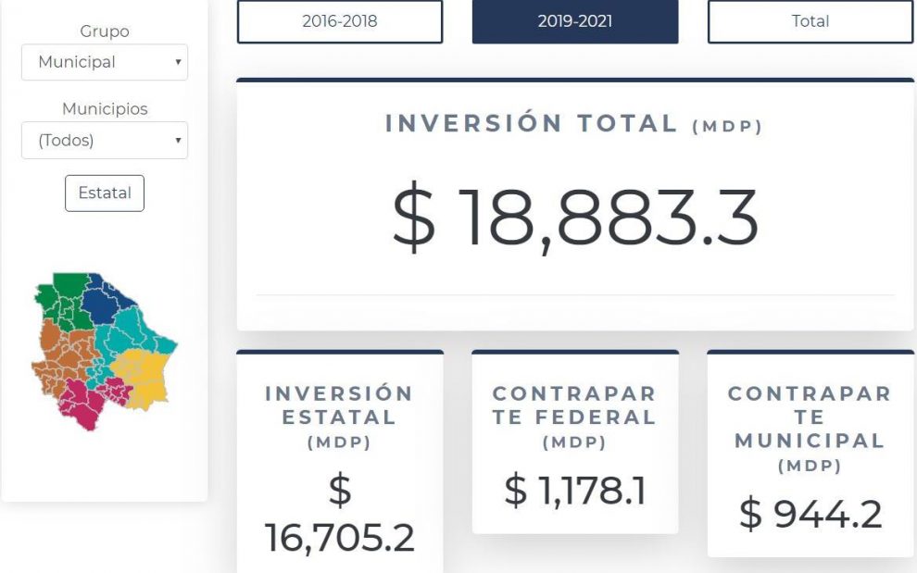Viewport: 917px width, 573px height.
Task: Click the Contraparte Municipal card title
Action: coord(810,417)
